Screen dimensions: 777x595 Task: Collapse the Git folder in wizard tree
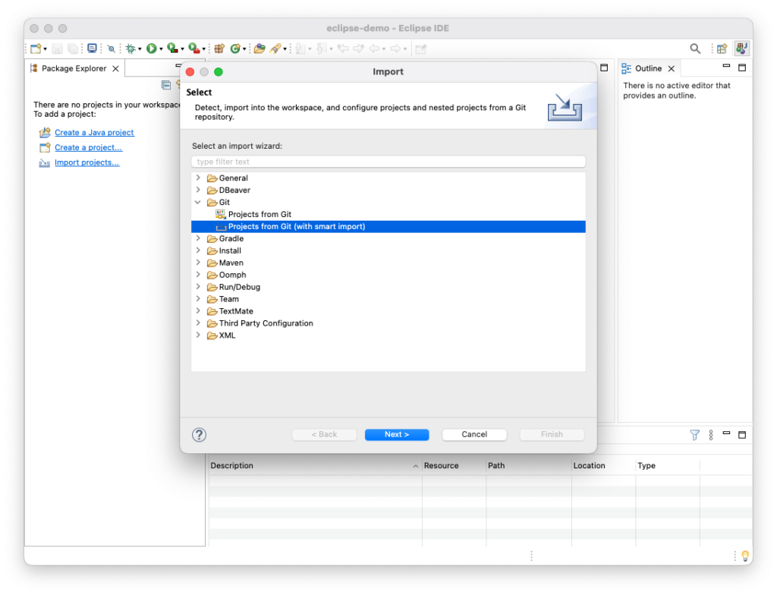[198, 203]
